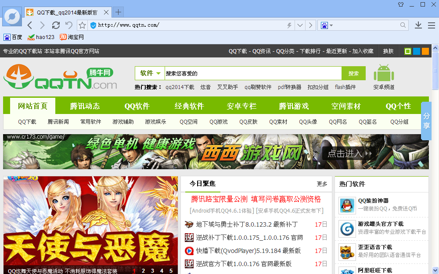Open the QQ个性 nav tab
This screenshot has width=439, height=274.
pyautogui.click(x=399, y=106)
